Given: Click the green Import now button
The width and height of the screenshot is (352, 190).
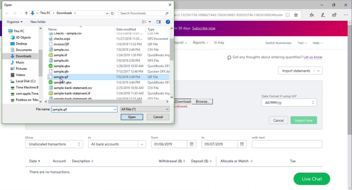Looking at the screenshot, I should pyautogui.click(x=304, y=121).
